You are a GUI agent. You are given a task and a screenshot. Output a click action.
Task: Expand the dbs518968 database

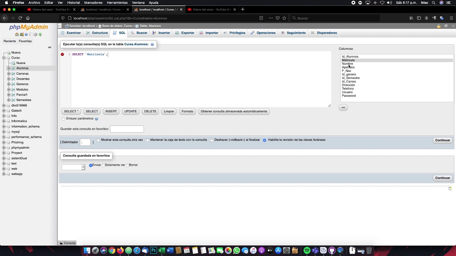click(x=4, y=106)
